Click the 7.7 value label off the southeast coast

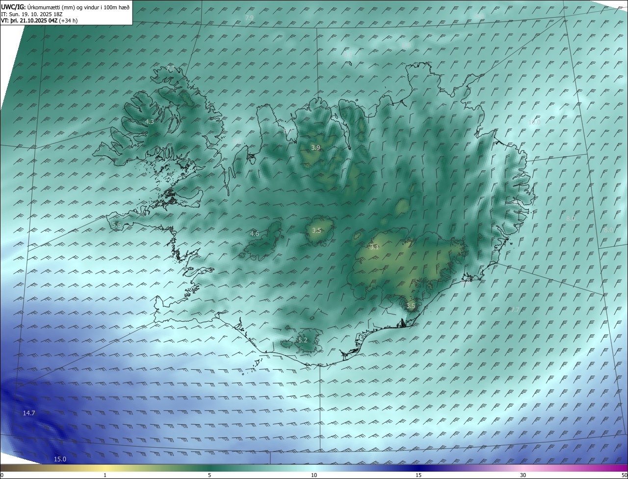point(514,310)
